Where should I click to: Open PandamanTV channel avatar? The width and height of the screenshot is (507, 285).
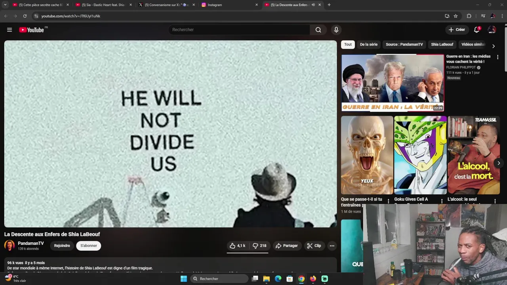(x=10, y=245)
